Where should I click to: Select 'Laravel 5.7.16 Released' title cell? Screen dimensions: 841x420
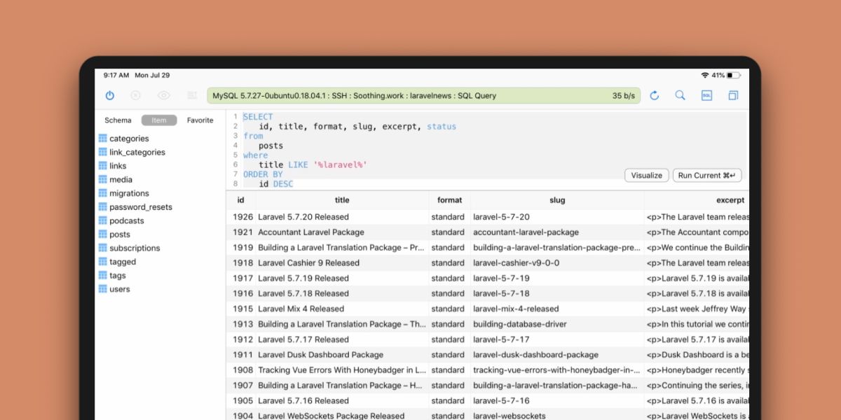pyautogui.click(x=342, y=401)
